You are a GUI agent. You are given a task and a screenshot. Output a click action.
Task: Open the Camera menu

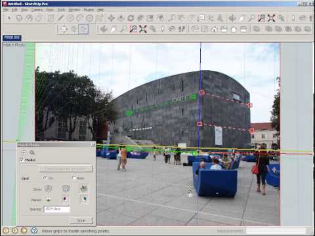37,10
